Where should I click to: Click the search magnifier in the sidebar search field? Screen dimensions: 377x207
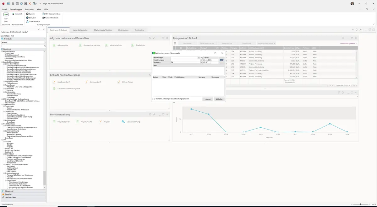tap(45, 46)
